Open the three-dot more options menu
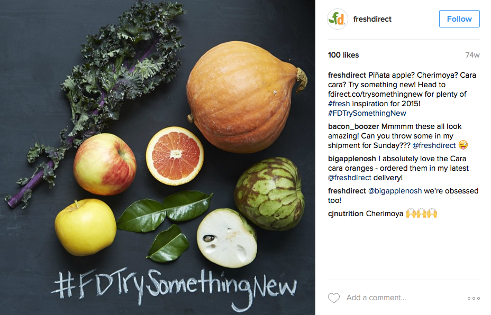The width and height of the screenshot is (491, 315). 474,298
